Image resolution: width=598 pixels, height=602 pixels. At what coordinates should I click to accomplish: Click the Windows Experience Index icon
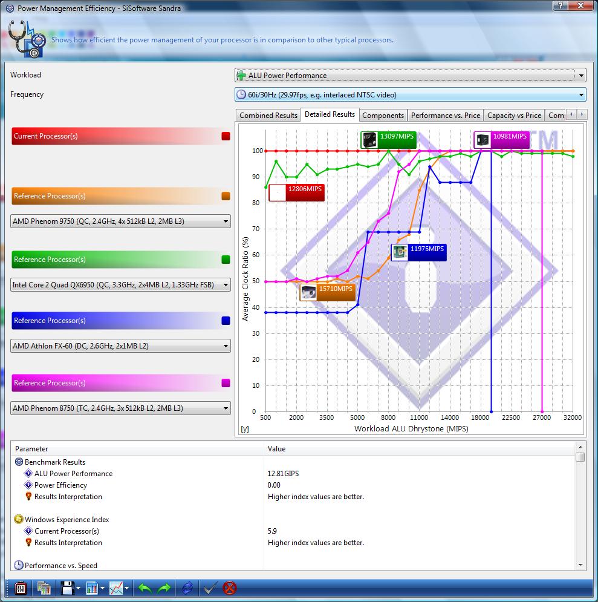tap(18, 520)
